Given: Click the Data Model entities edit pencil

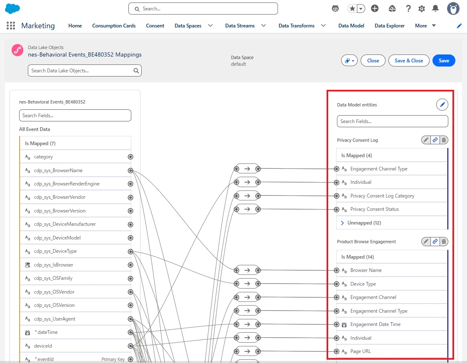Looking at the screenshot, I should 442,105.
